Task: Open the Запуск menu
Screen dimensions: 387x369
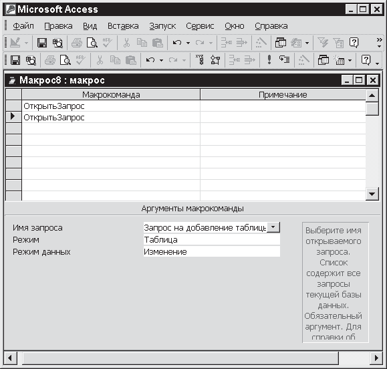Action: (x=162, y=26)
